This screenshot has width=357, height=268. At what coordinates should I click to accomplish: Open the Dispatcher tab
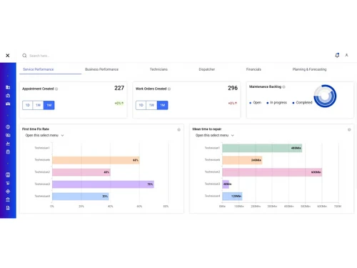[x=206, y=69]
